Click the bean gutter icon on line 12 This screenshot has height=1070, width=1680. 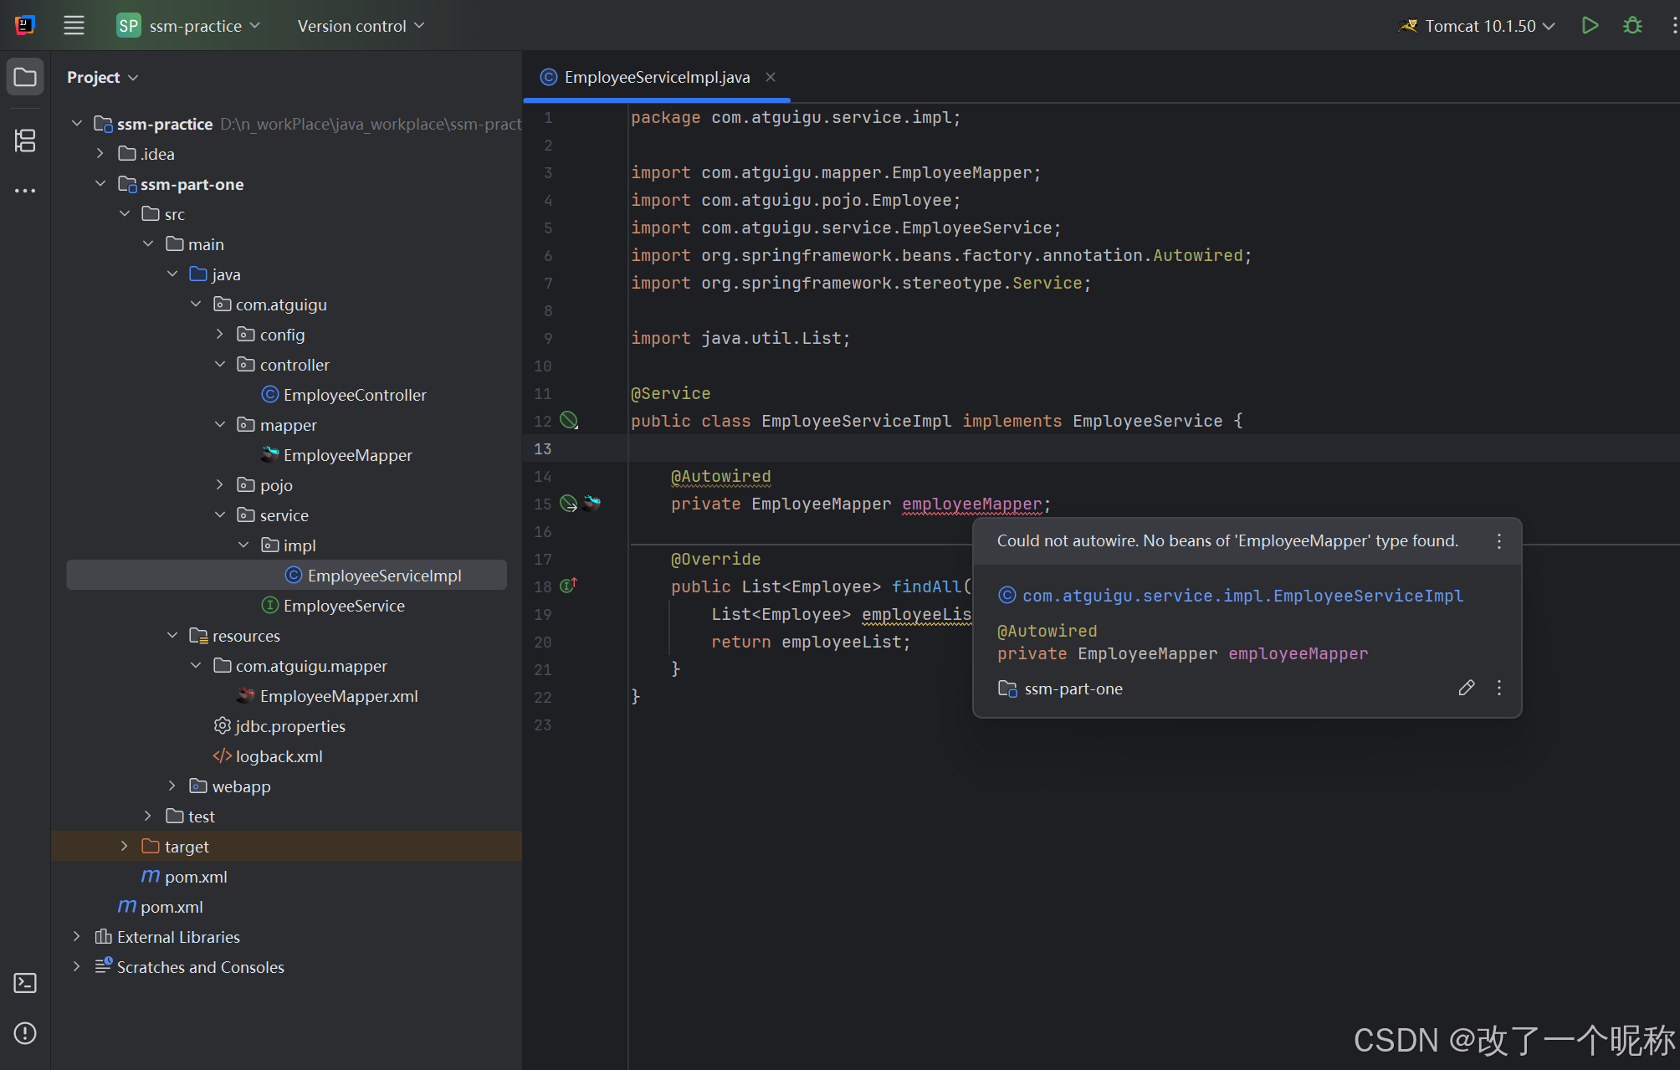point(568,420)
